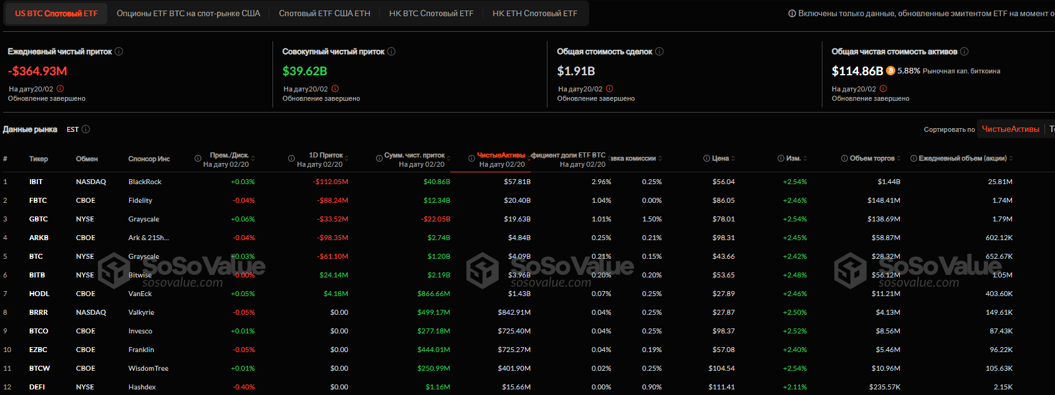
Task: Click red date info icon under -$364.93M
Action: pos(60,89)
